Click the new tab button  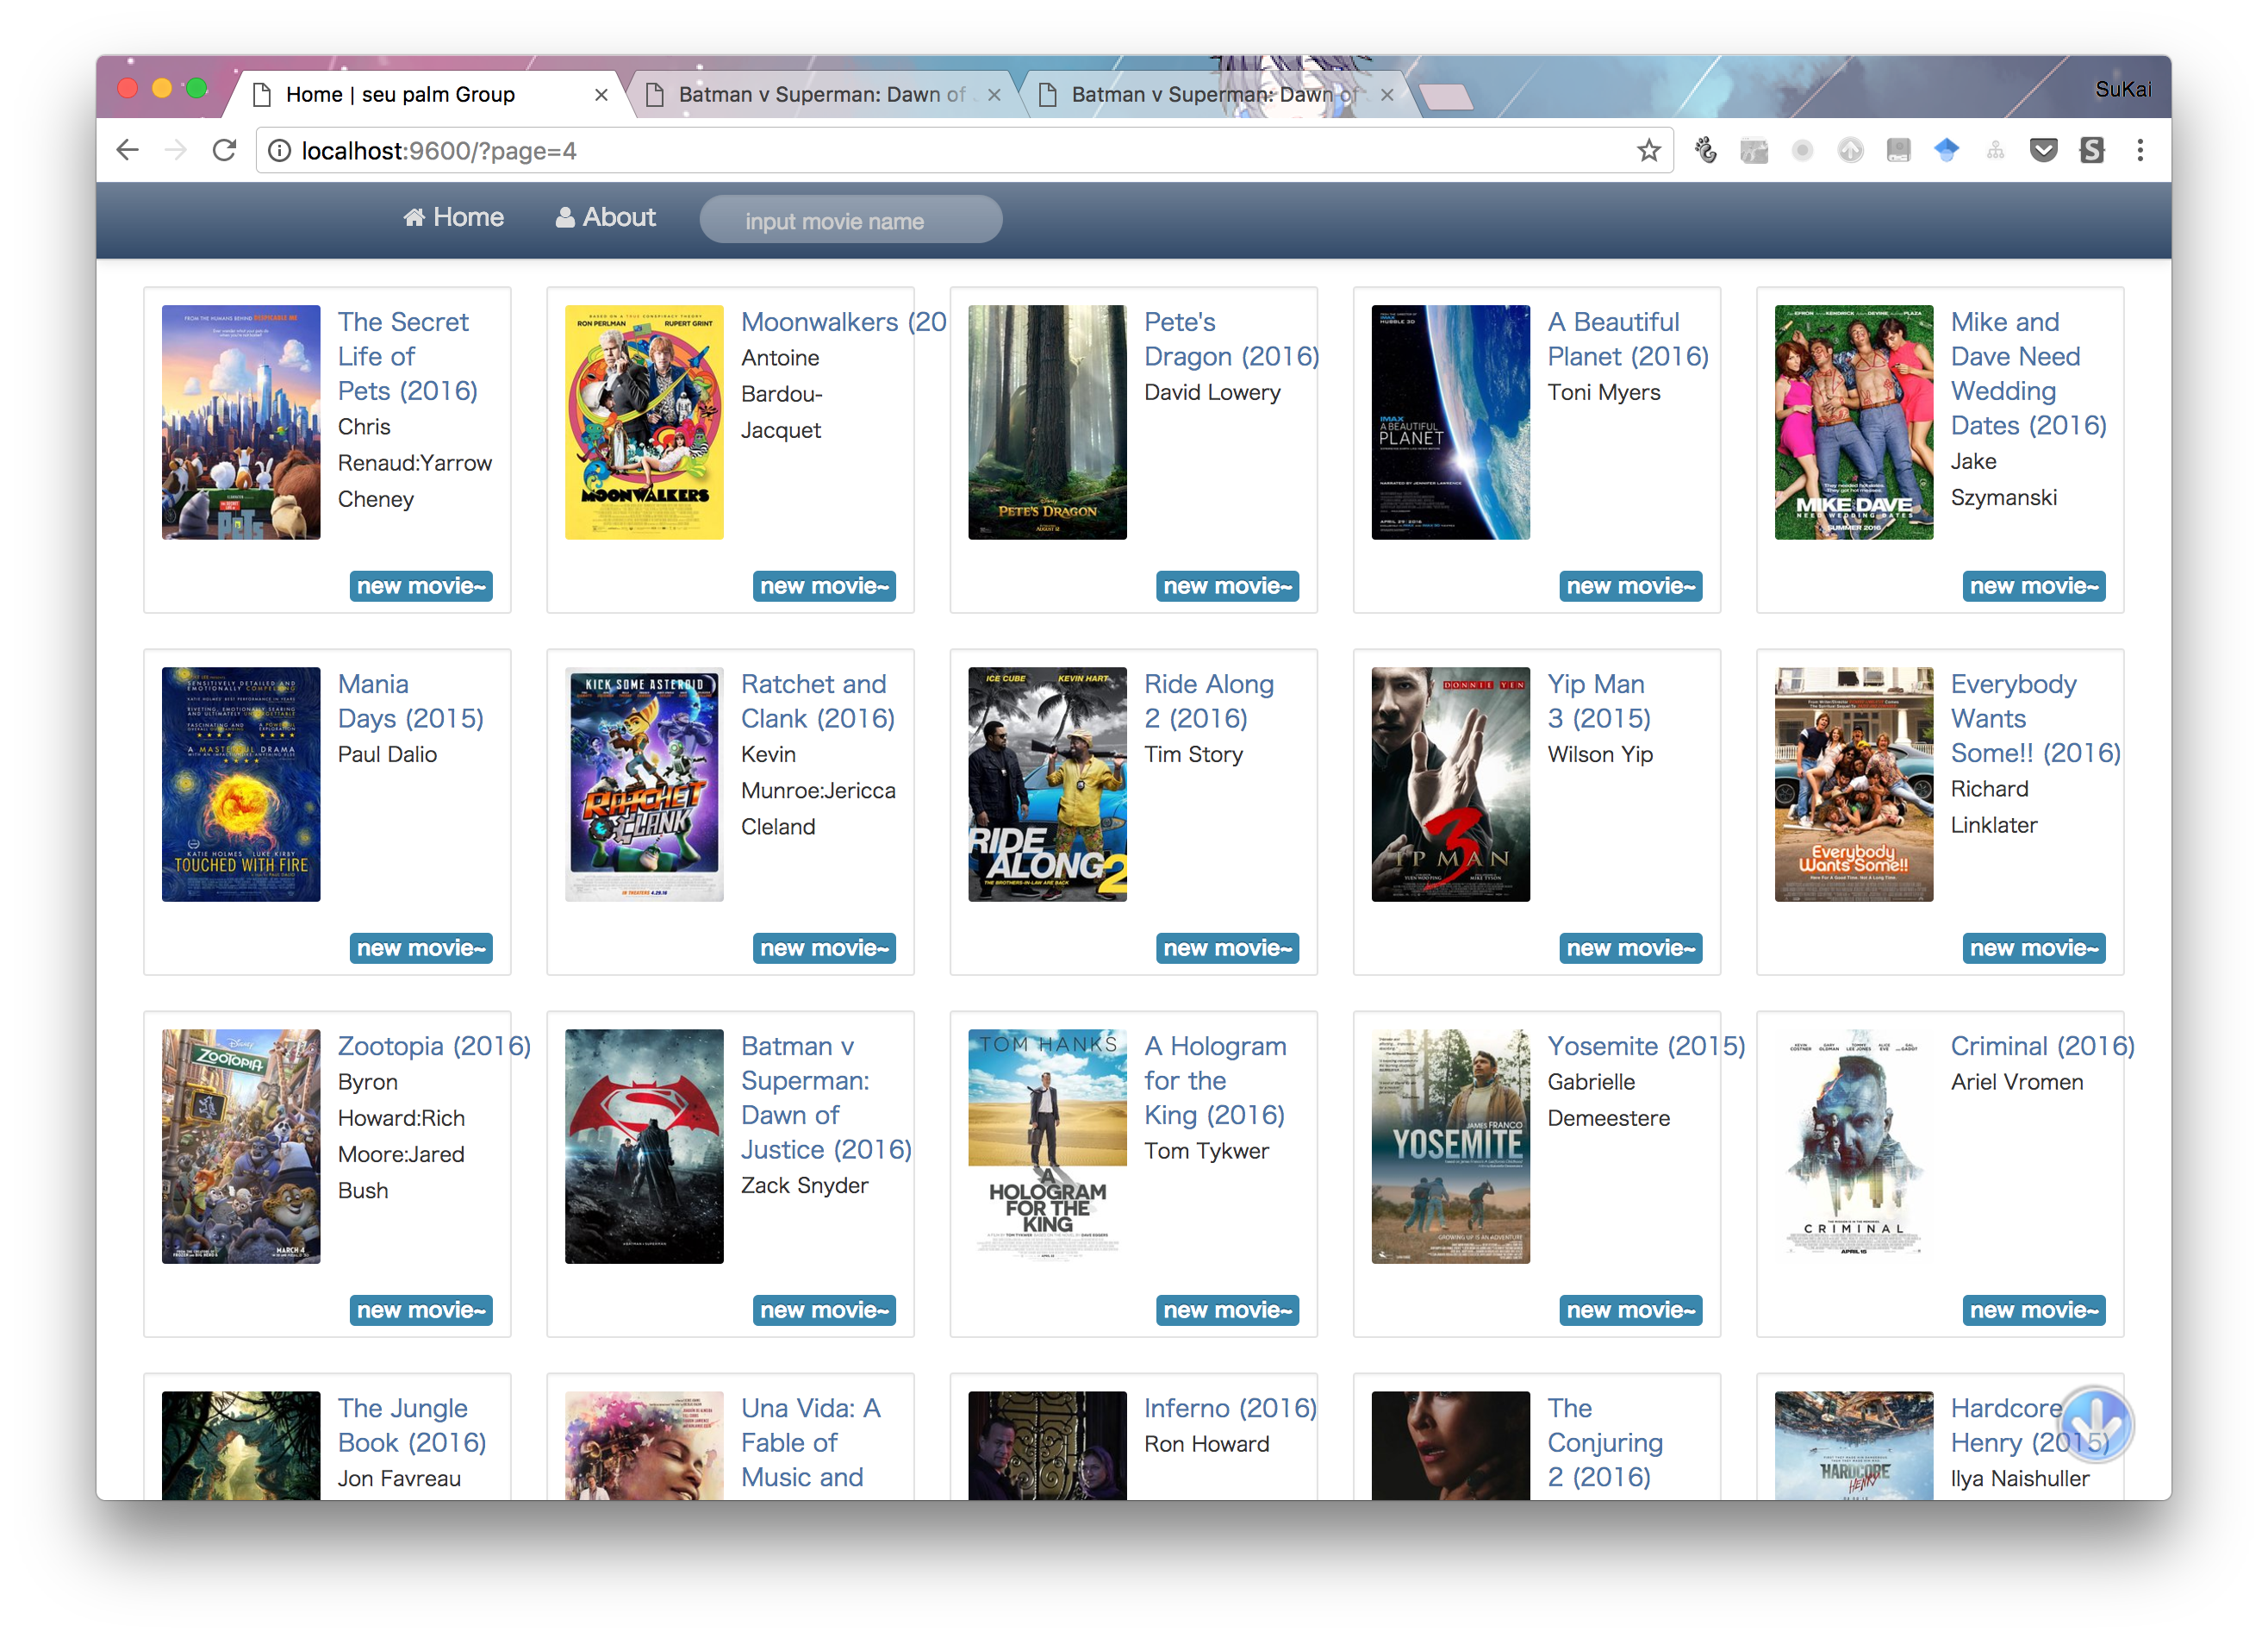[x=1445, y=96]
